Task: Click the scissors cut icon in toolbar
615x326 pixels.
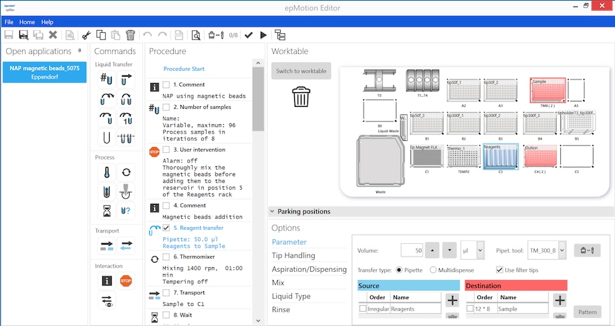Action: [x=86, y=35]
